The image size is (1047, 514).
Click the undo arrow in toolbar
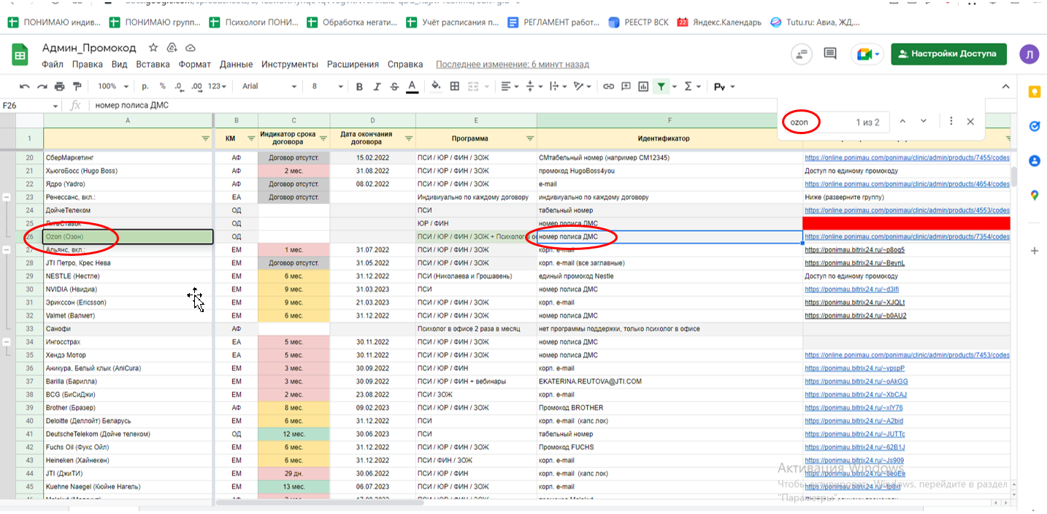pyautogui.click(x=25, y=86)
